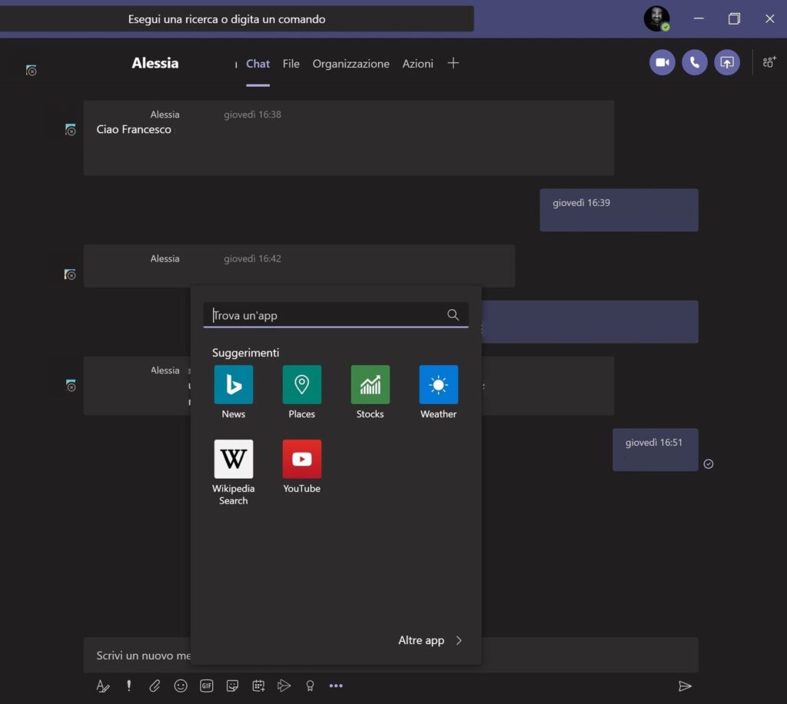The width and height of the screenshot is (787, 704).
Task: Open the Places app
Action: click(301, 393)
